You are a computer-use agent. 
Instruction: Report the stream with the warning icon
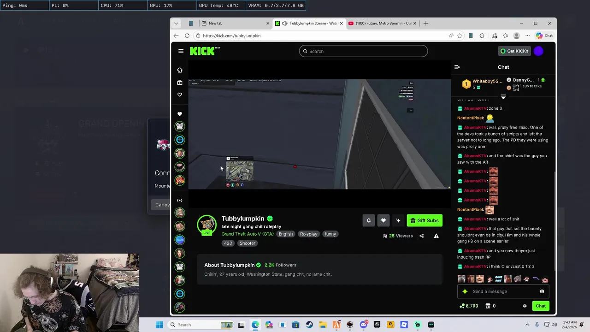coord(436,236)
